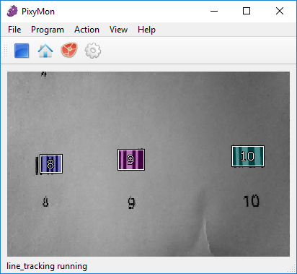Click the printed number 9 in video

(131, 203)
